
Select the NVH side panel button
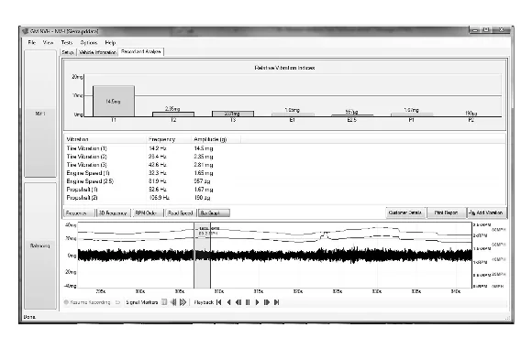tap(40, 114)
